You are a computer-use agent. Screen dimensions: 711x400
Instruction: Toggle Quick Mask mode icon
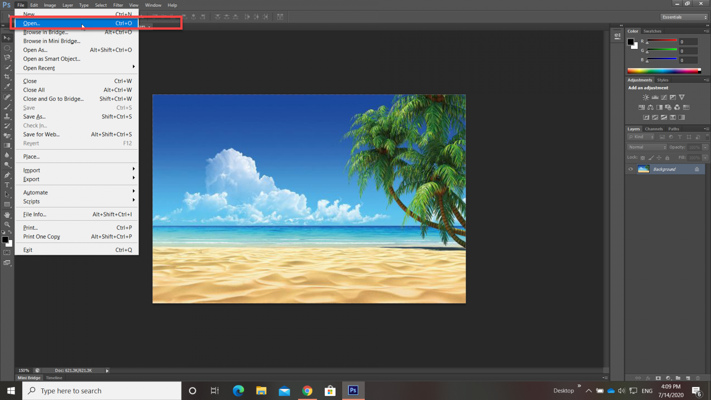click(x=7, y=252)
